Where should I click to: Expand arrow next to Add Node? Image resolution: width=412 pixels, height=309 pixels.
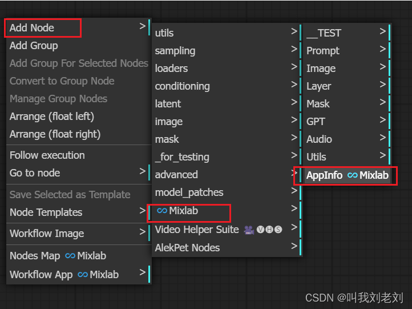pyautogui.click(x=143, y=26)
